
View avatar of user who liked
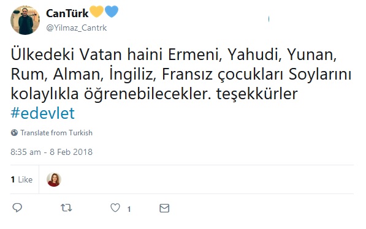[x=54, y=179]
